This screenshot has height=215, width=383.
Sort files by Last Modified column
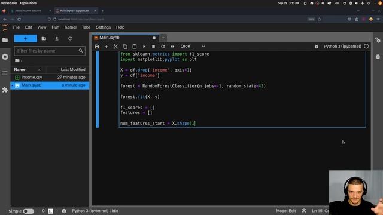pos(73,70)
